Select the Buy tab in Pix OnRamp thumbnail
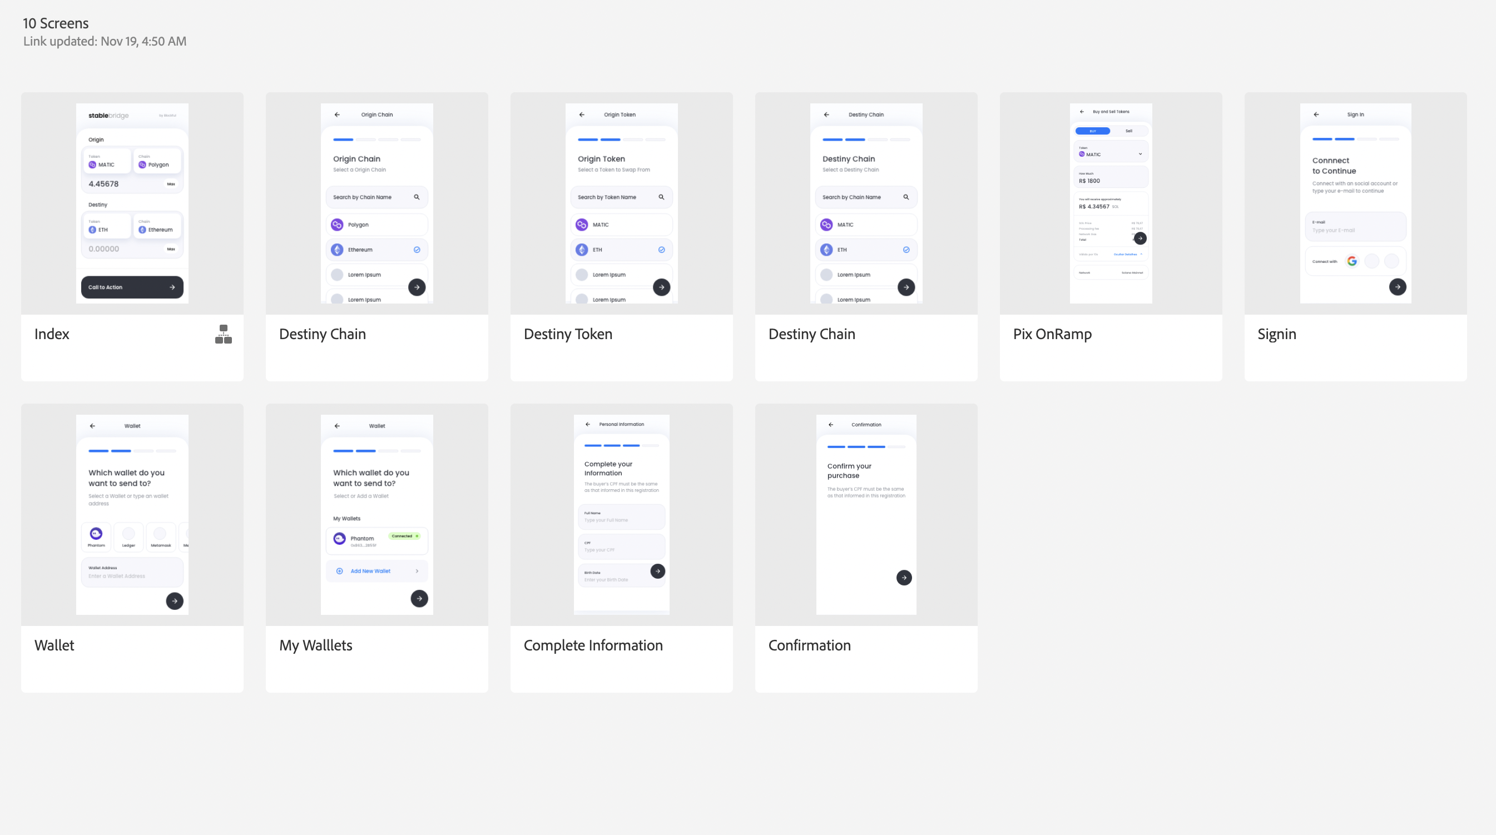1496x835 pixels. (1092, 131)
